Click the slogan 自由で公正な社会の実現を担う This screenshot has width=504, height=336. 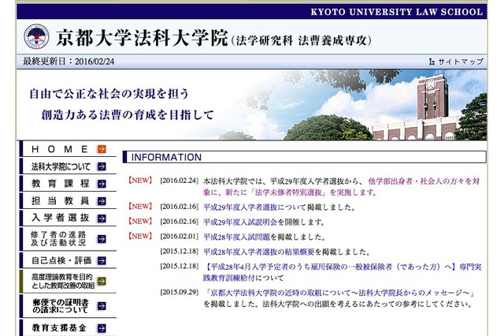[x=109, y=94]
